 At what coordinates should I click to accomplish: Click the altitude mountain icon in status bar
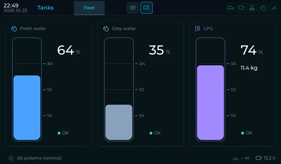coord(235,158)
